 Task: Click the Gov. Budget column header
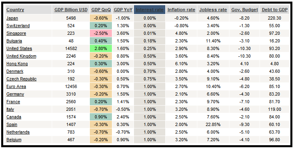[245, 10]
